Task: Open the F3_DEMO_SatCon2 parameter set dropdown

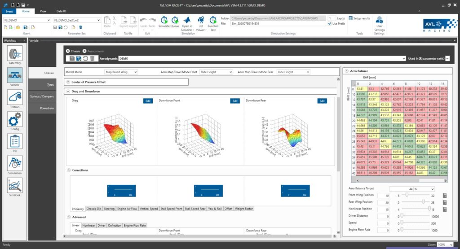Action: 77,20
